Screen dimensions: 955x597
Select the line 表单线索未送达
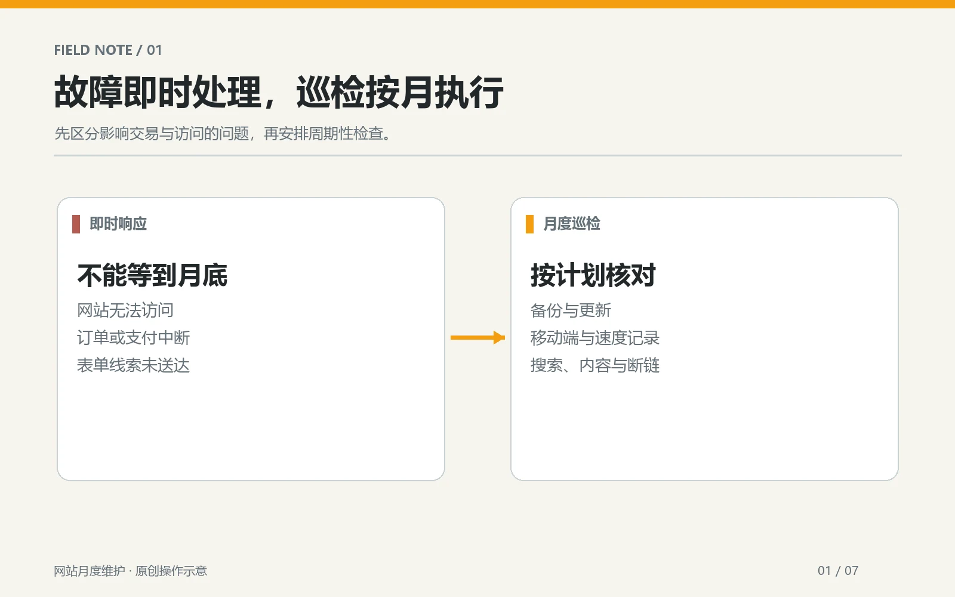pyautogui.click(x=134, y=365)
